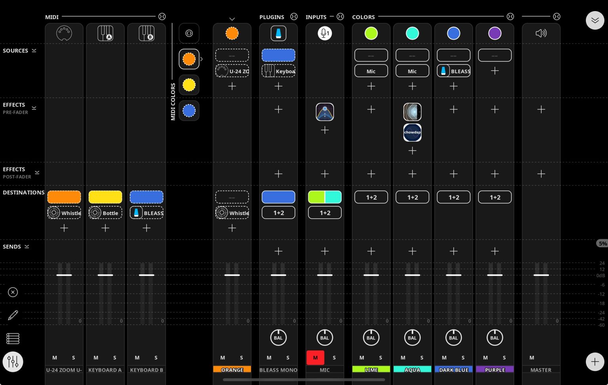Click the down chevron above the ORANGE channel
The image size is (608, 385).
click(x=232, y=19)
